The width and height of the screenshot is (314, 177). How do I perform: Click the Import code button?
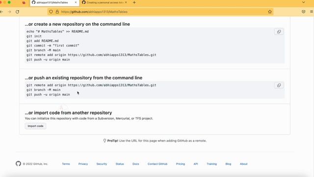tap(35, 126)
